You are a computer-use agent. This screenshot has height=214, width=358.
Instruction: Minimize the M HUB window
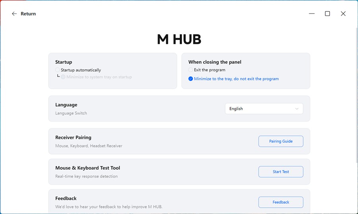[311, 13]
